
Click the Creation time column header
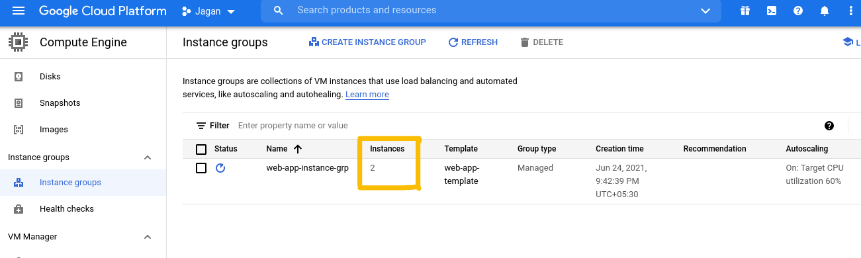pos(619,149)
